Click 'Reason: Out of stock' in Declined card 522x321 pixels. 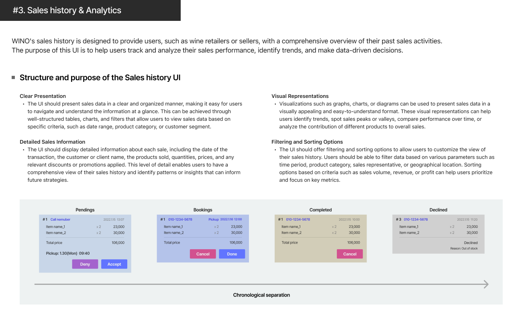(x=464, y=249)
